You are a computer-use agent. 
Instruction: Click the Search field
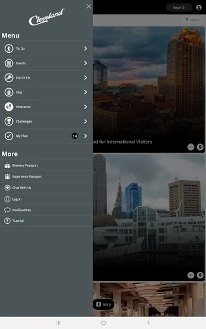179,8
